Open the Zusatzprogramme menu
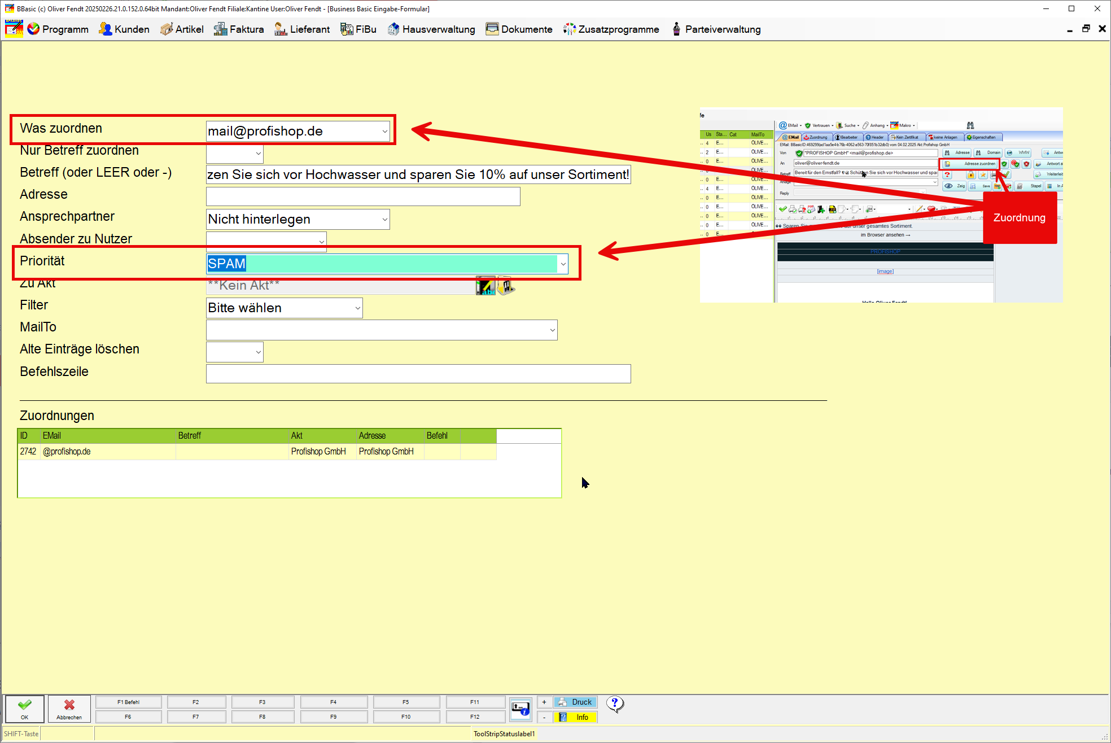 click(611, 29)
